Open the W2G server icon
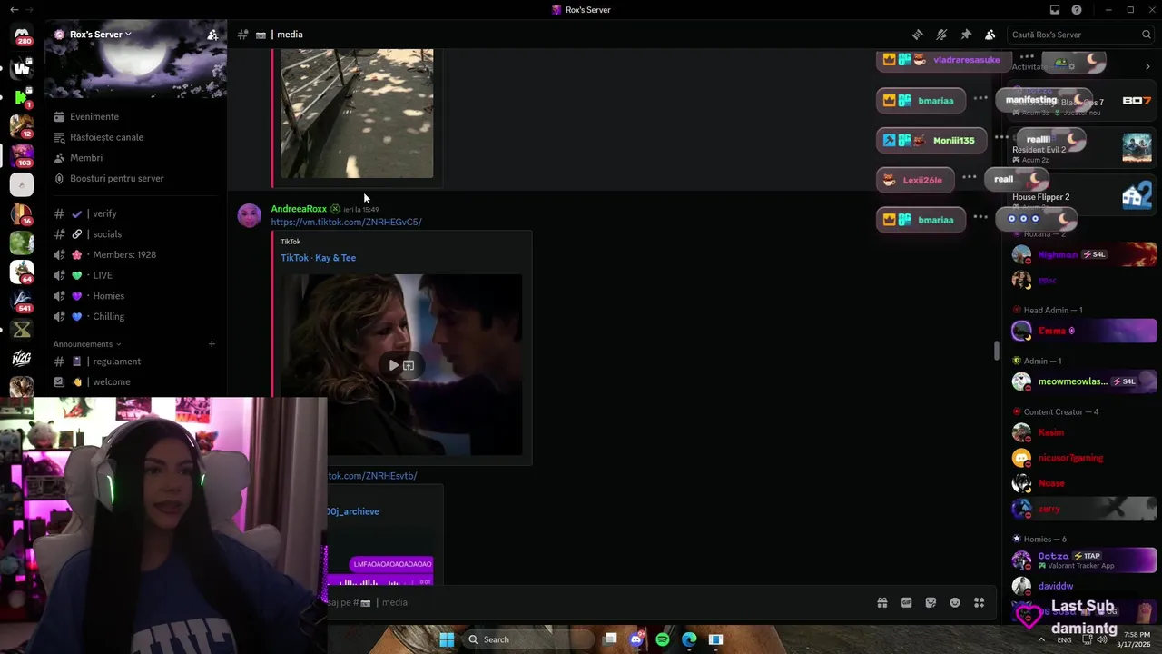Image resolution: width=1162 pixels, height=654 pixels. click(x=22, y=358)
